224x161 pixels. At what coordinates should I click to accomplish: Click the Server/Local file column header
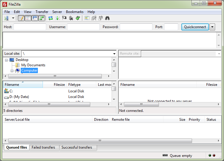pos(48,120)
